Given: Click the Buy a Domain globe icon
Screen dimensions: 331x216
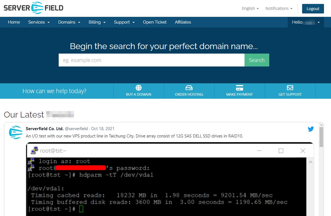Looking at the screenshot, I should (138, 88).
